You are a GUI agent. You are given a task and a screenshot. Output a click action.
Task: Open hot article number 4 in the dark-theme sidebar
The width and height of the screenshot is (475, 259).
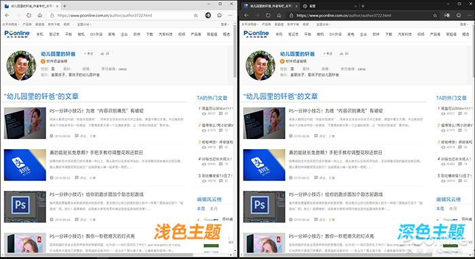pos(455,159)
